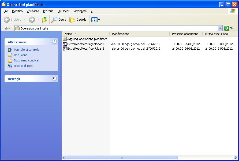This screenshot has width=239, height=161.
Task: Click the Pannello di controllo icon
Action: 10,50
